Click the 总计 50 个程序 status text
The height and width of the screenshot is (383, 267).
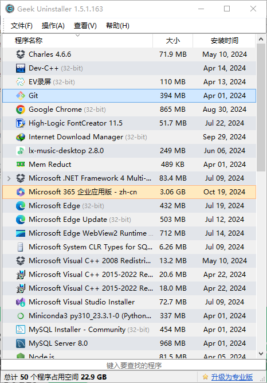(55, 377)
